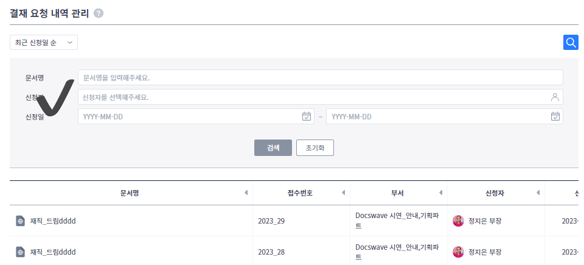Screen dimensions: 584x265
Task: Click the start date YYYY-MM-DD field
Action: pos(196,116)
